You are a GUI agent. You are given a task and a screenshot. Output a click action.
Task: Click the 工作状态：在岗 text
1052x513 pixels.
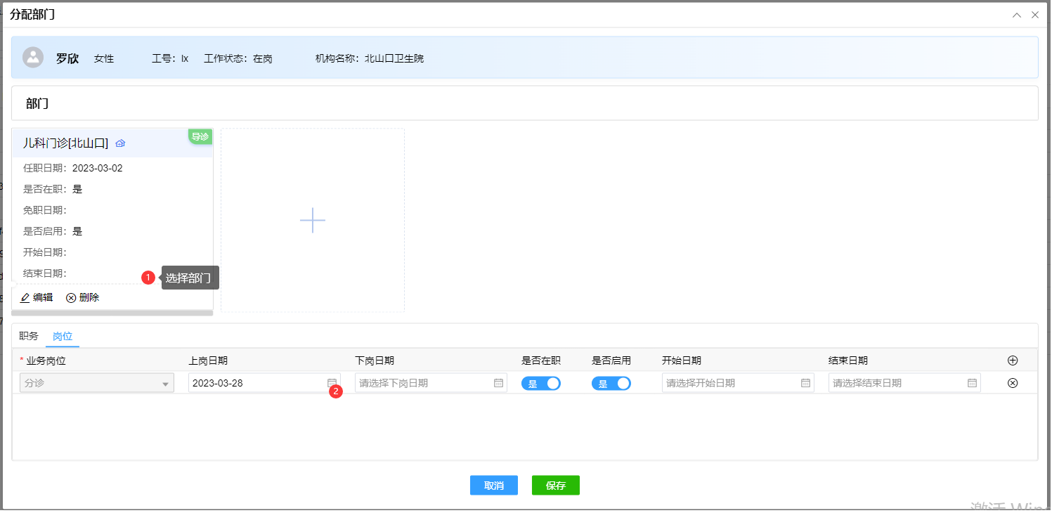tap(238, 58)
